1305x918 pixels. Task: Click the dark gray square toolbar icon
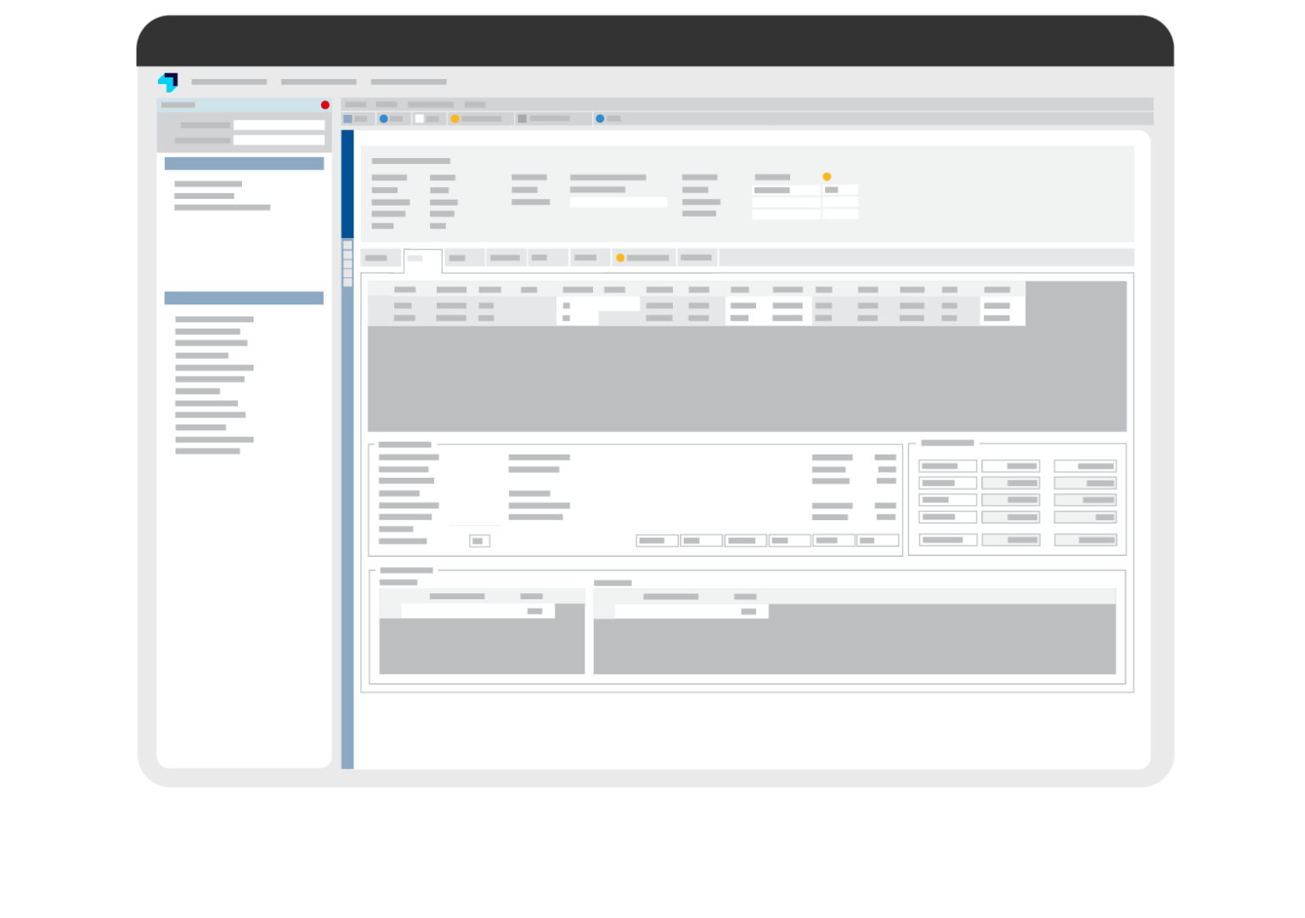tap(522, 118)
